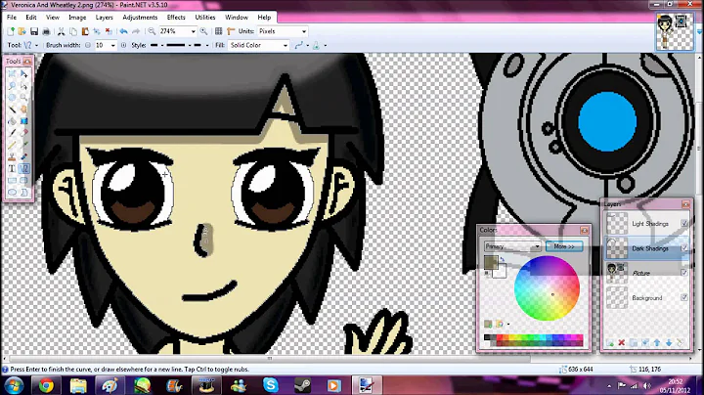Open Google Chrome from the taskbar

(46, 385)
